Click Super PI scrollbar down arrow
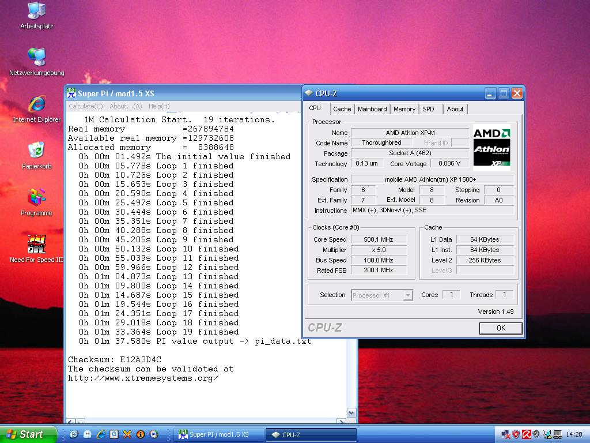590x443 pixels. (x=351, y=413)
